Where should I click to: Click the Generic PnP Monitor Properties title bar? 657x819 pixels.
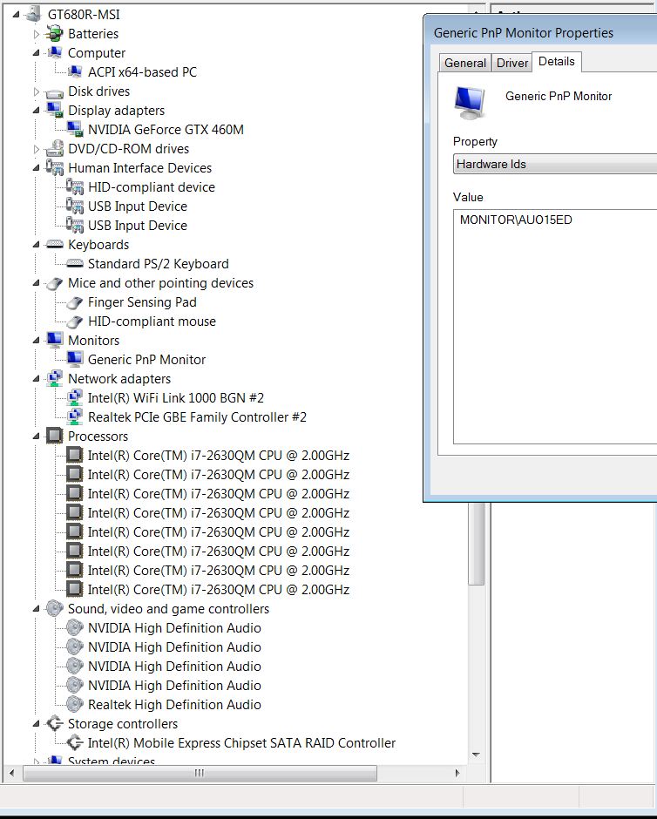[x=540, y=32]
